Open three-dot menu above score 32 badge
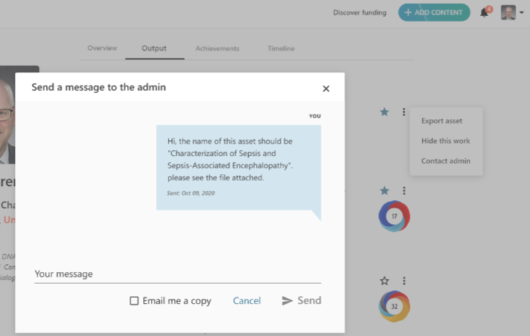530x336 pixels. (404, 281)
